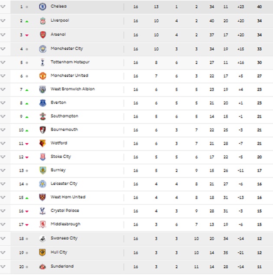
Task: Click the Manchester City club crest
Action: tap(42, 49)
